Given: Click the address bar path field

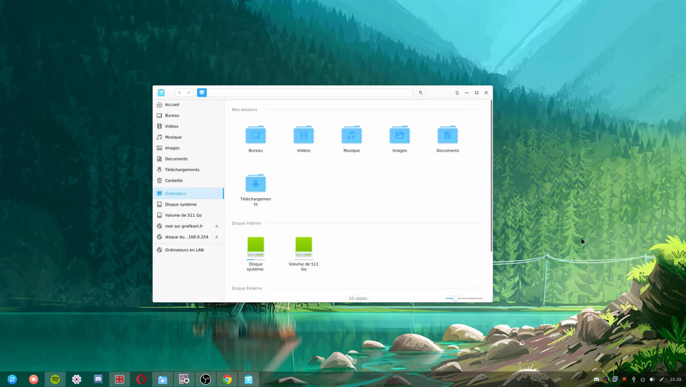Looking at the screenshot, I should click(x=309, y=93).
